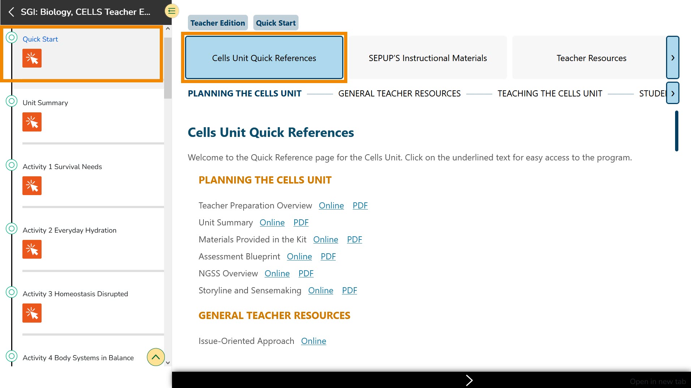Expand the chevron to reveal the STUDENT section
Image resolution: width=691 pixels, height=388 pixels.
pos(673,93)
